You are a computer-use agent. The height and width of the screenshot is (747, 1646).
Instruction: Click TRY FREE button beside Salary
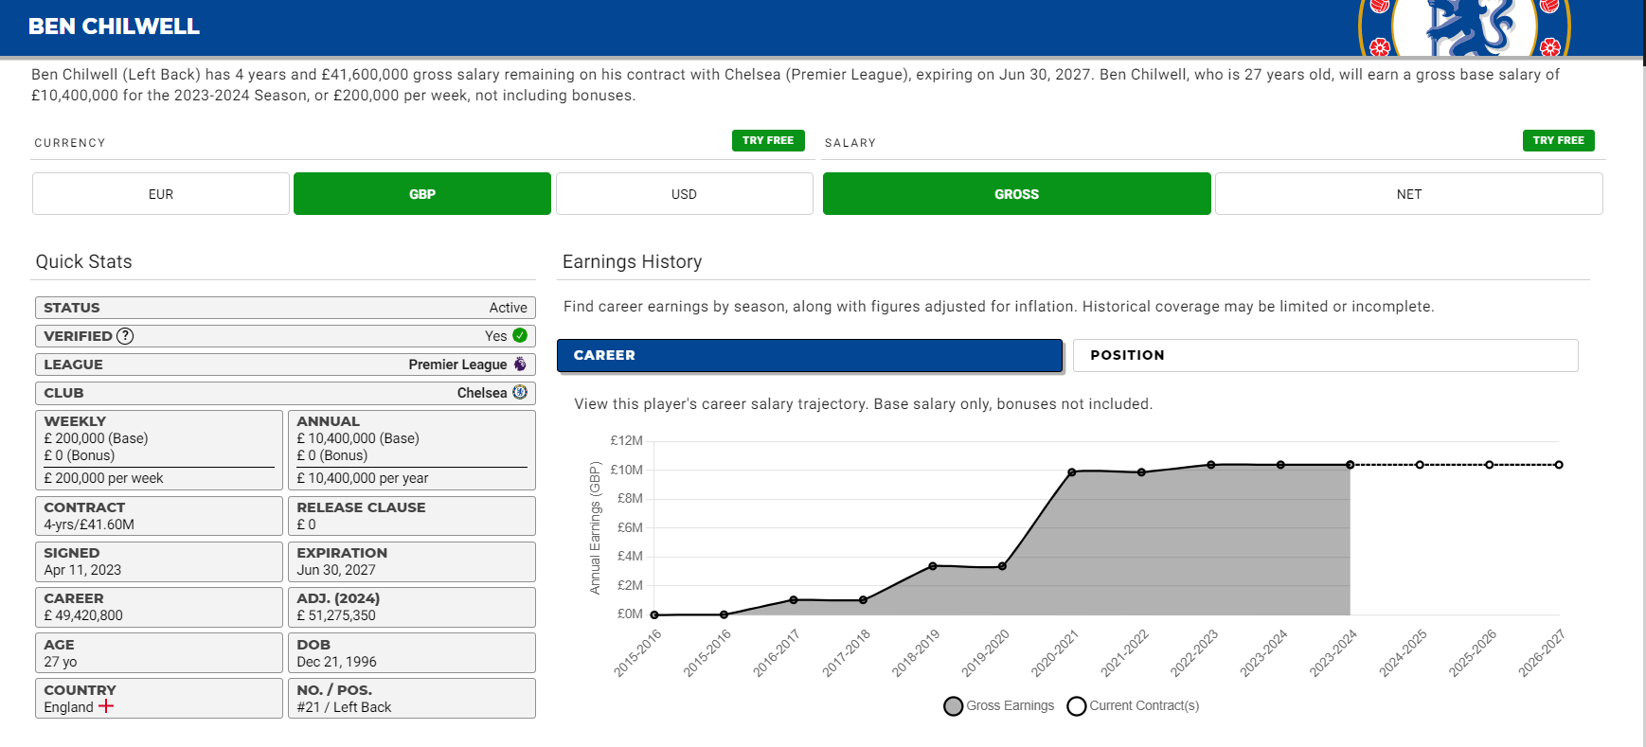pyautogui.click(x=1559, y=140)
